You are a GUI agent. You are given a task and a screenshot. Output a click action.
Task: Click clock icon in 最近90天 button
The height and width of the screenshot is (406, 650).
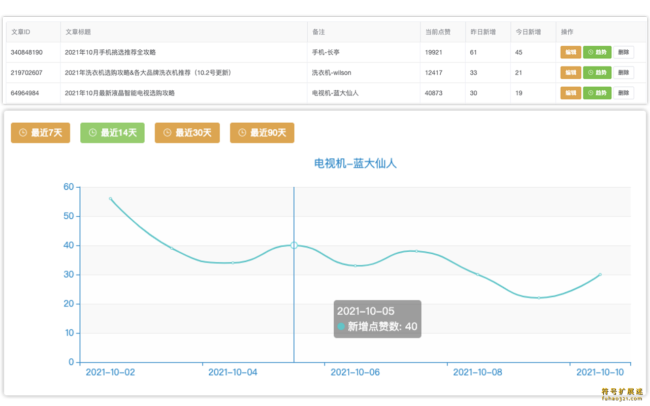tap(242, 133)
